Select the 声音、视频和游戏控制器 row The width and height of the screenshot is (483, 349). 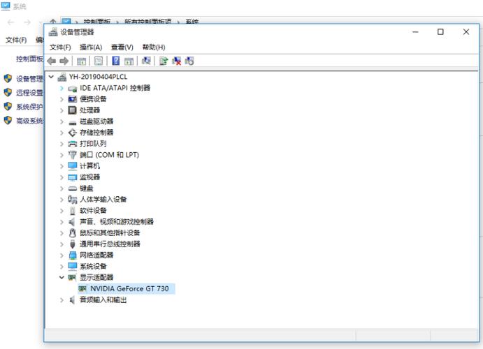pos(117,222)
